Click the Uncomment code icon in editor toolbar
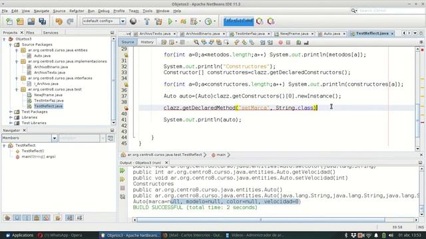 (x=306, y=42)
